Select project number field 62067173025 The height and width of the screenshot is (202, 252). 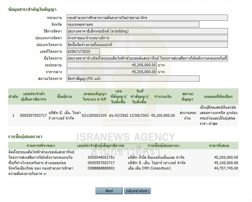pyautogui.click(x=83, y=51)
